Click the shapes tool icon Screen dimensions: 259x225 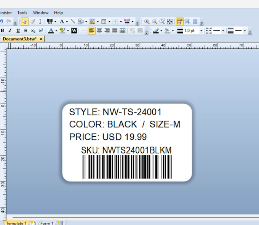(x=81, y=21)
